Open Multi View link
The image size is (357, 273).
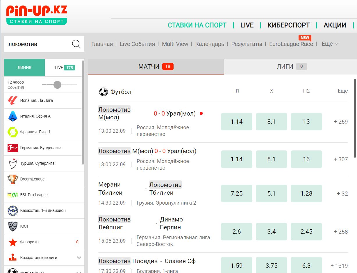175,44
